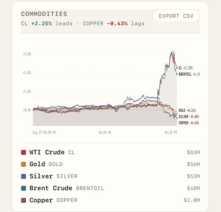Open the Brent Crude legend row

pyautogui.click(x=110, y=188)
